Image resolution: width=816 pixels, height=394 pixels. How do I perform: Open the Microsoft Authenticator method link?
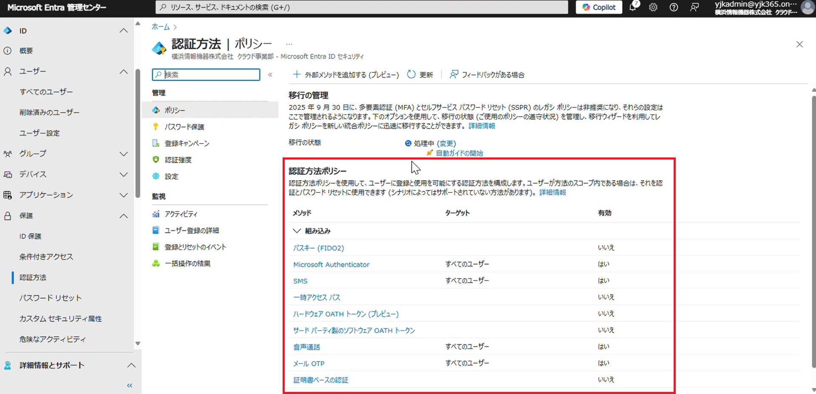pos(331,264)
